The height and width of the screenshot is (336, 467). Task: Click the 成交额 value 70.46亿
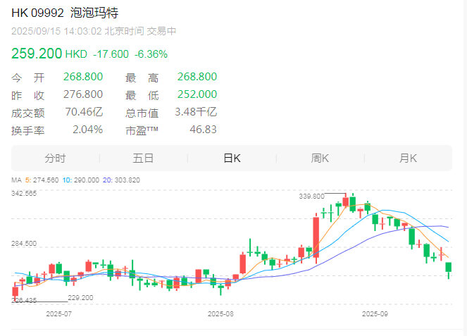pyautogui.click(x=84, y=112)
